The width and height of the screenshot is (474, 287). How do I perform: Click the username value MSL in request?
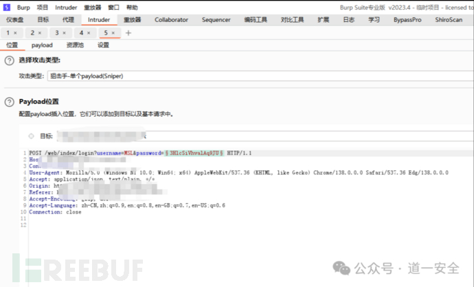pos(128,153)
